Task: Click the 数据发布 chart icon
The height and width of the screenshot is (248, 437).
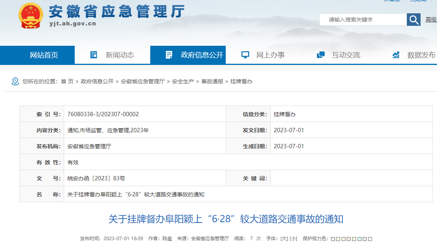Action: pos(396,55)
